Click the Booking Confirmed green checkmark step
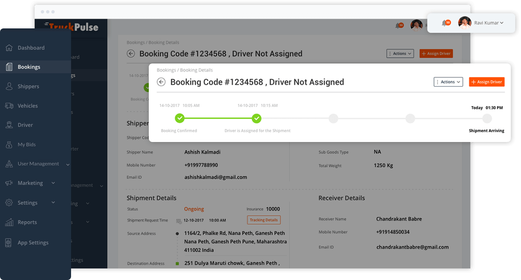This screenshot has height=280, width=521. pyautogui.click(x=179, y=118)
